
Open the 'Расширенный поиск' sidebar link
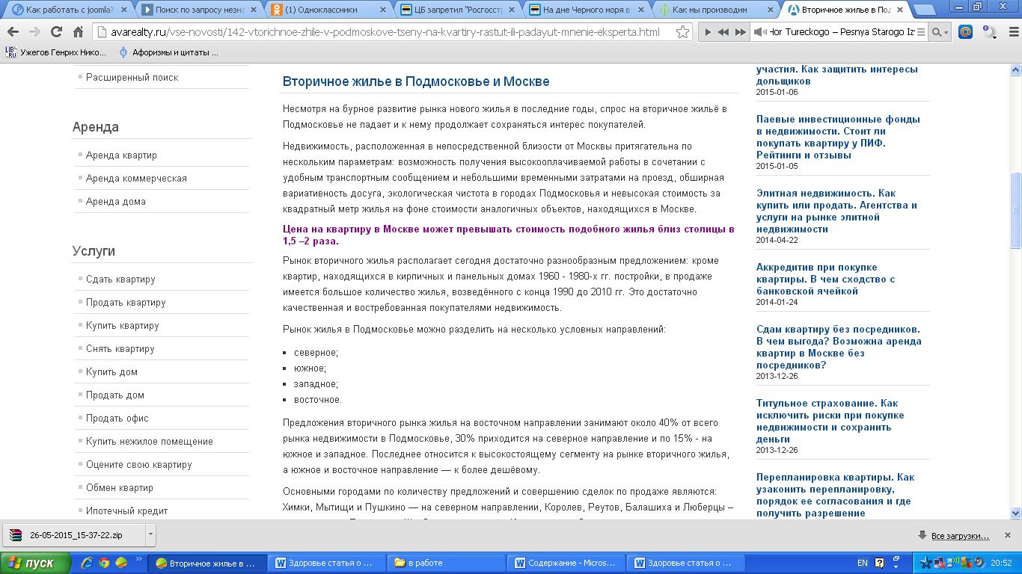(x=132, y=77)
